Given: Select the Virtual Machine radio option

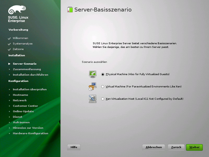Looking at the screenshot, I should point(103,87).
